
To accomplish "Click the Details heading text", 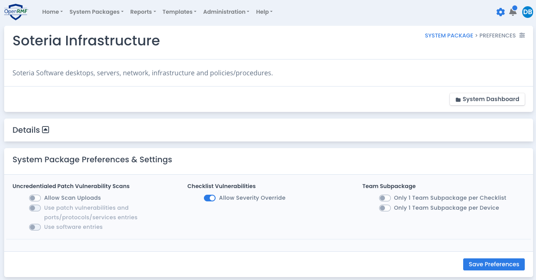I will [26, 130].
